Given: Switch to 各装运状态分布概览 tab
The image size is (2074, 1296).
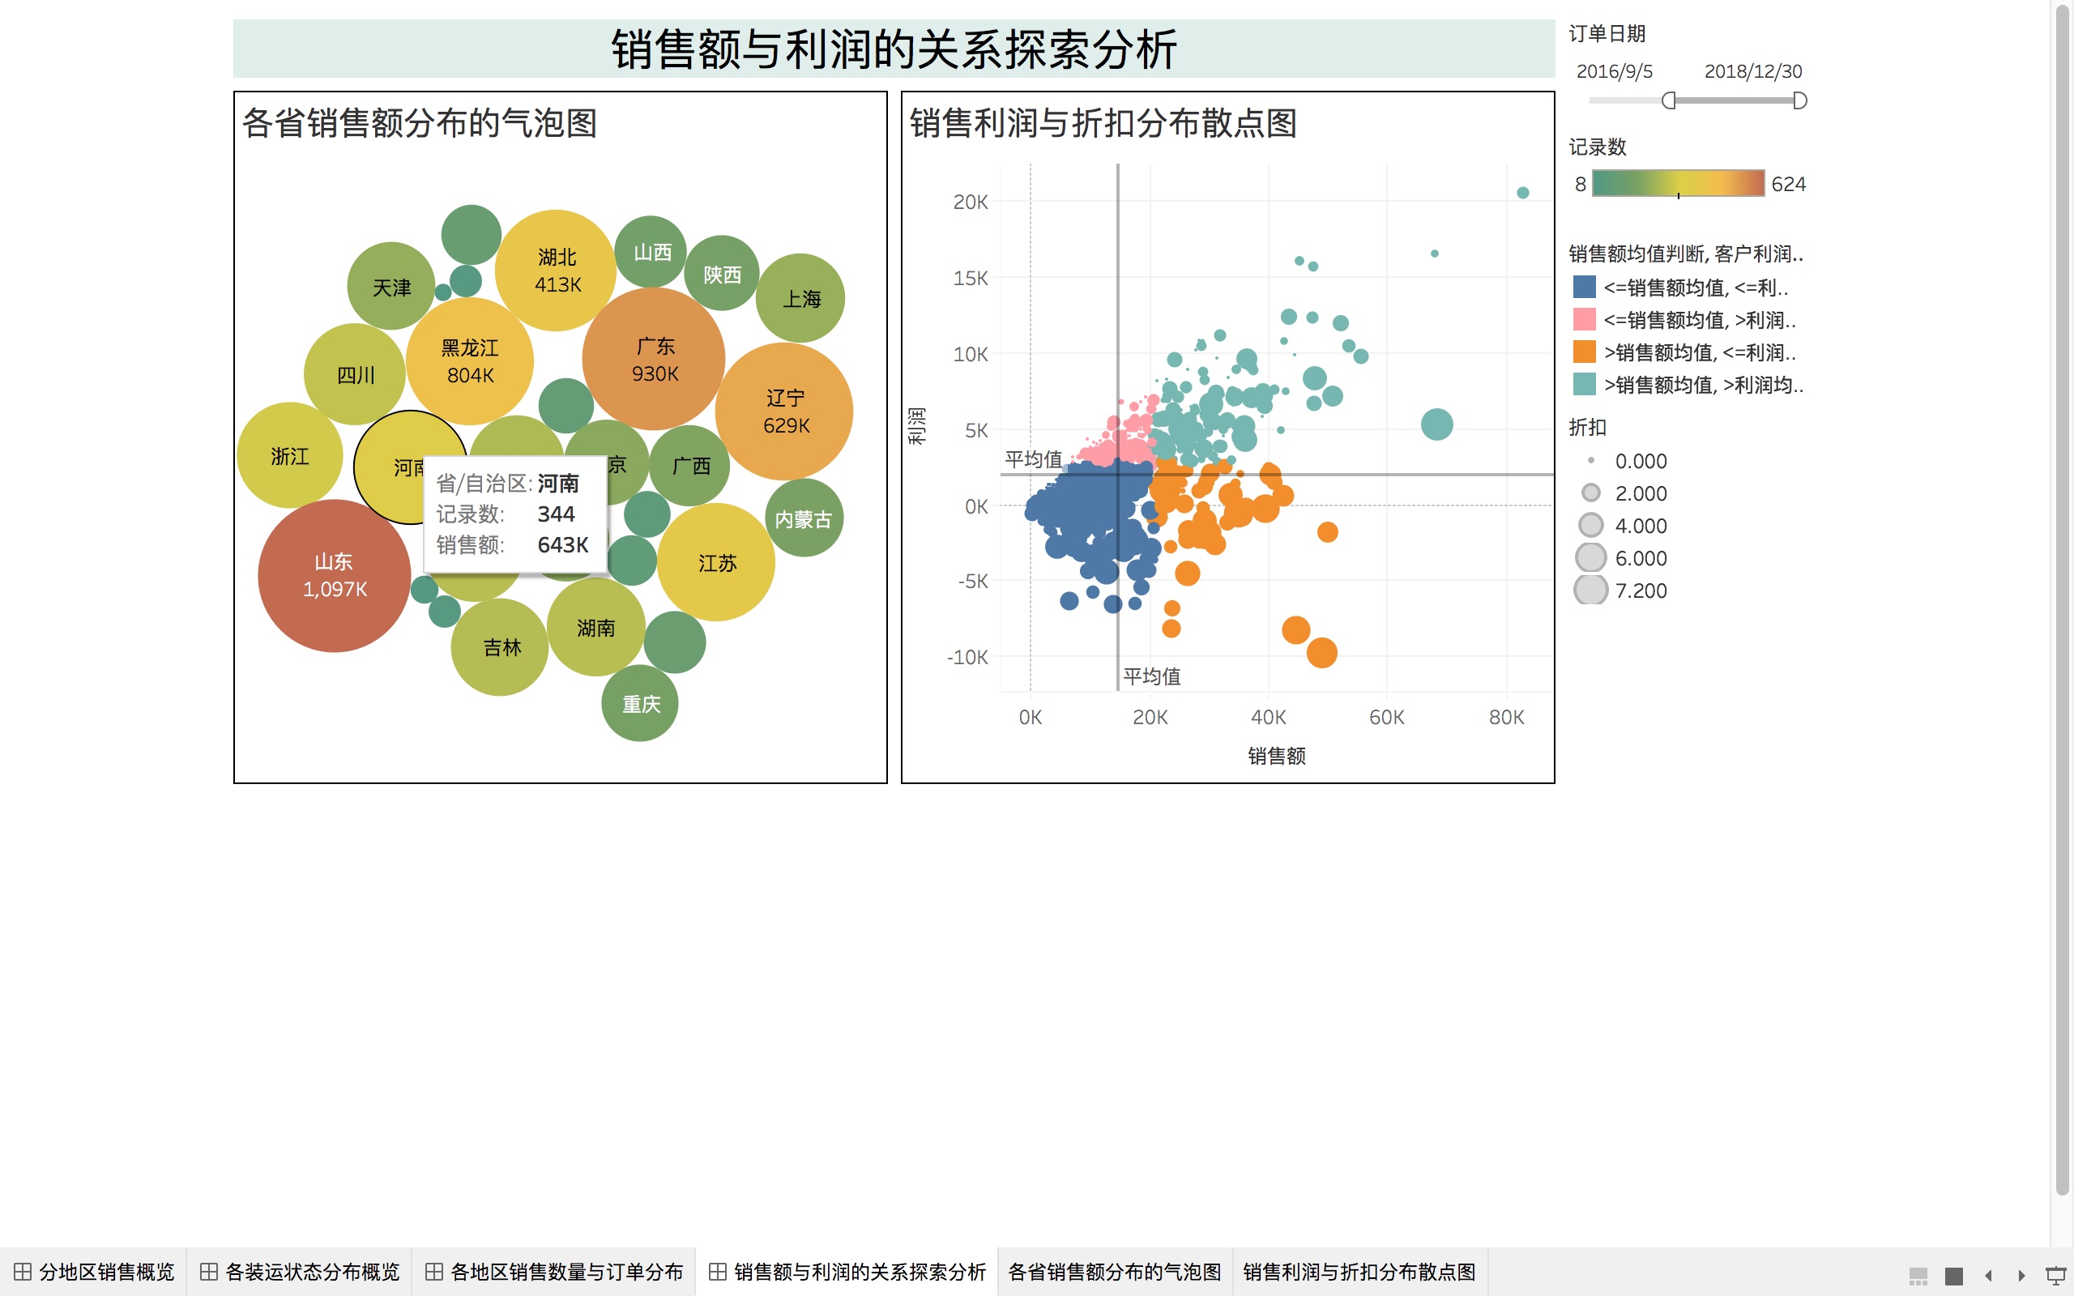Looking at the screenshot, I should pyautogui.click(x=300, y=1272).
